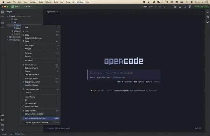Collapse the src folder
Screen dimensions: 210x136
point(10,22)
